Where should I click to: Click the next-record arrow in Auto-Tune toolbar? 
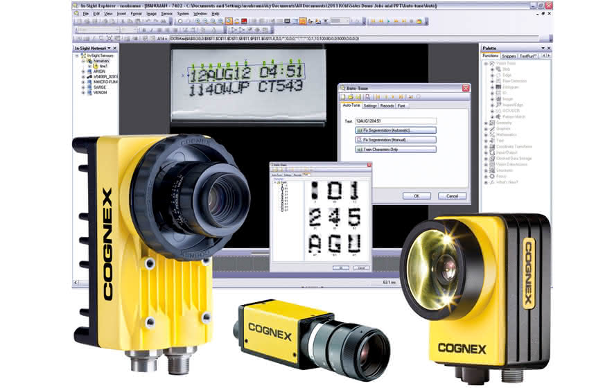(393, 97)
